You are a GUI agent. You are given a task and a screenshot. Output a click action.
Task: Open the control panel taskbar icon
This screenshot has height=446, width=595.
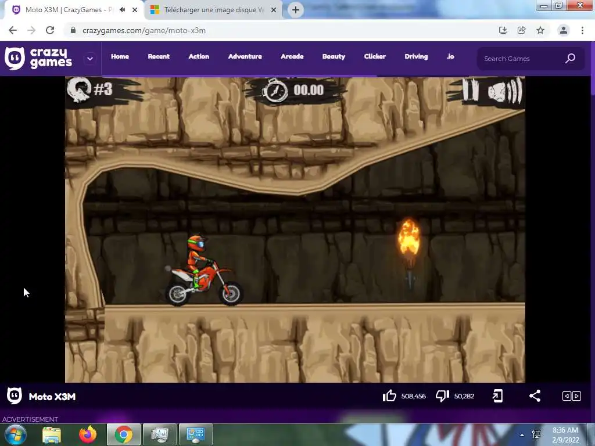click(x=196, y=434)
